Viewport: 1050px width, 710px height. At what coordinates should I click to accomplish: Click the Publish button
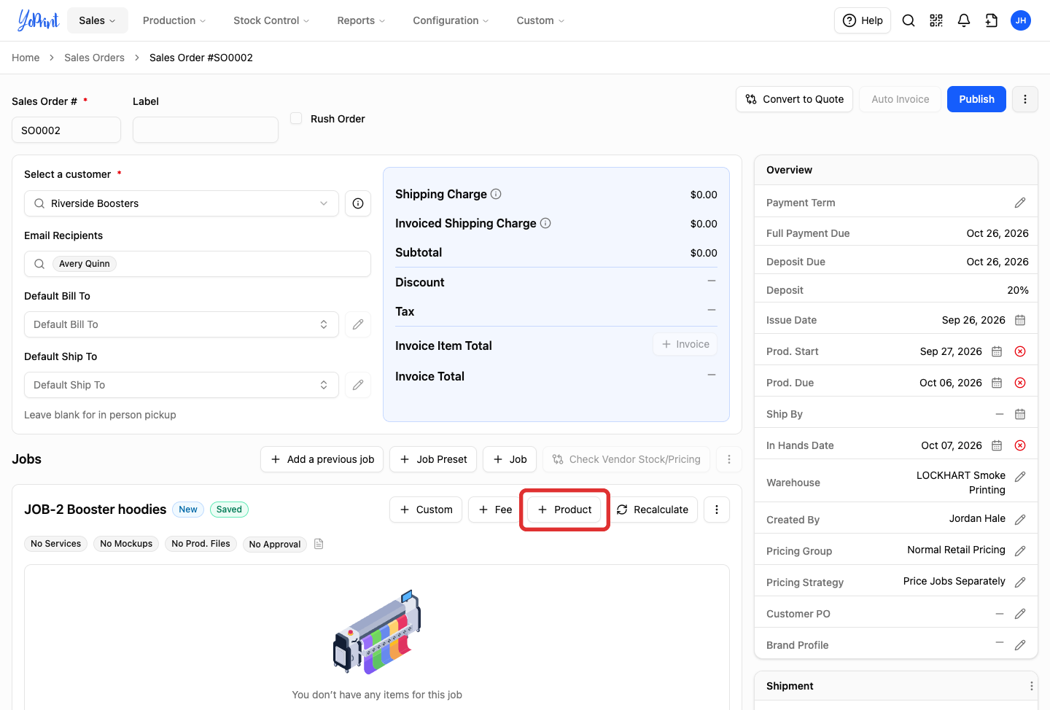976,99
